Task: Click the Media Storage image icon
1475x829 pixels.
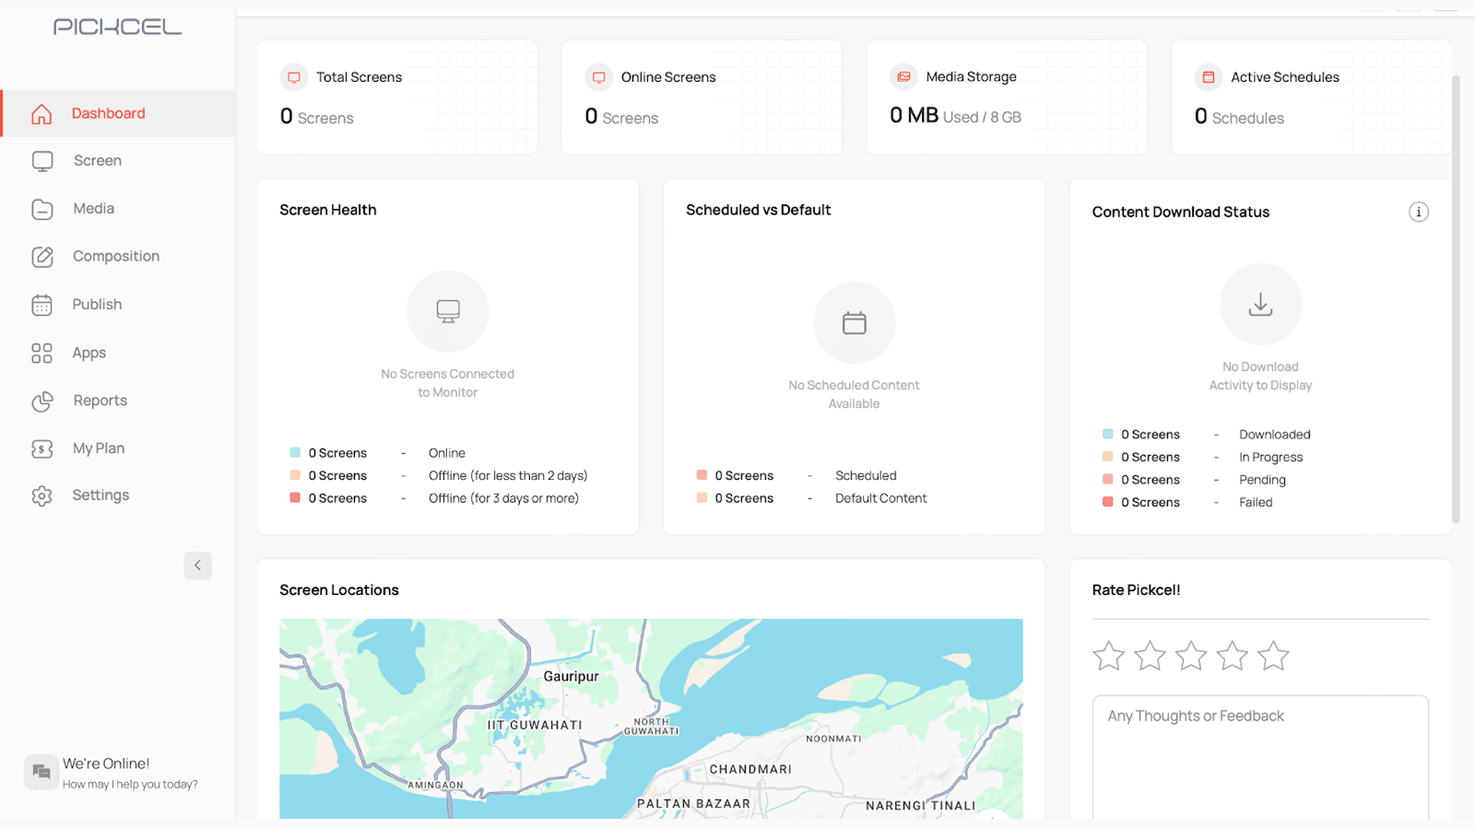Action: tap(903, 77)
